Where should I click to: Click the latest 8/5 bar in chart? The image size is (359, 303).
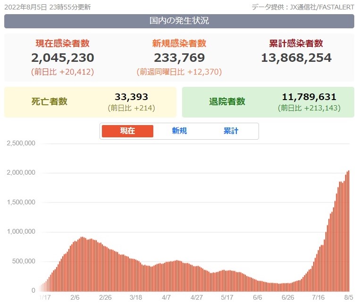349,231
